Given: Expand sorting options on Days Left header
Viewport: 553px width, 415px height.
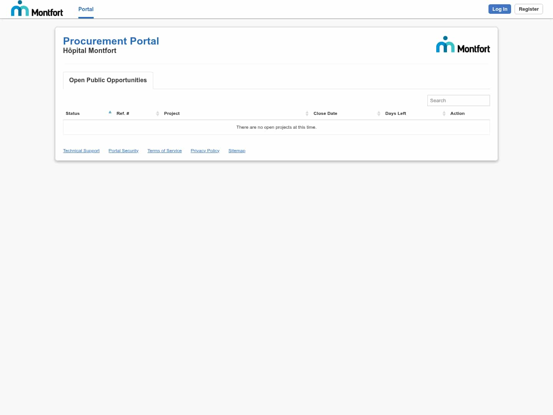Looking at the screenshot, I should 444,113.
